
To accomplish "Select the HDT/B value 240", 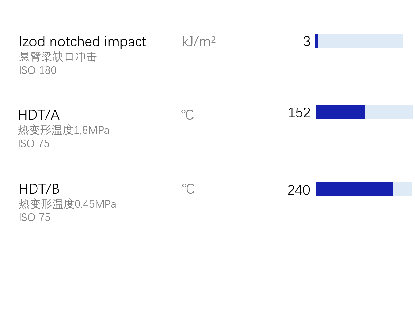I will pos(299,190).
